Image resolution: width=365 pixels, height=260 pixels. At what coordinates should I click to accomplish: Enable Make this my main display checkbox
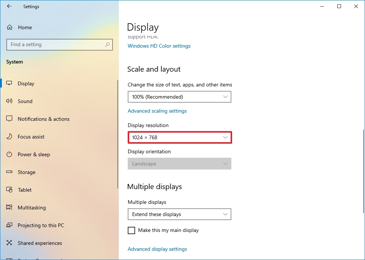131,230
